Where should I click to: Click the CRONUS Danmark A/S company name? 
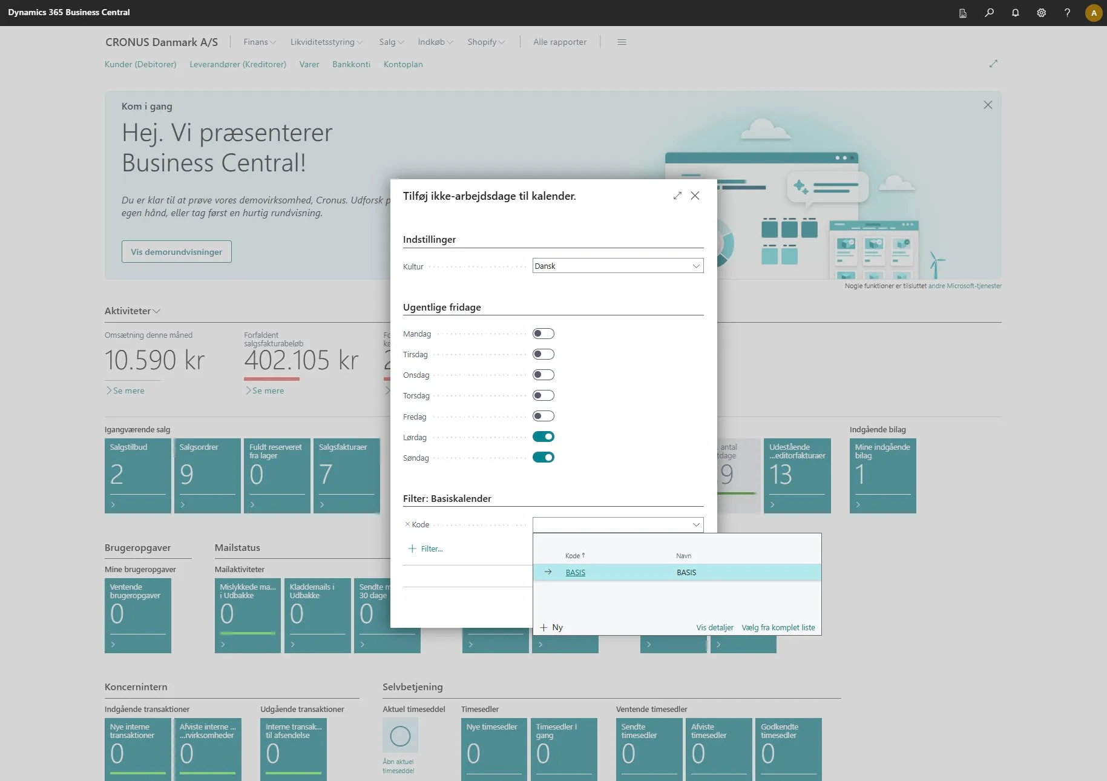click(x=162, y=42)
